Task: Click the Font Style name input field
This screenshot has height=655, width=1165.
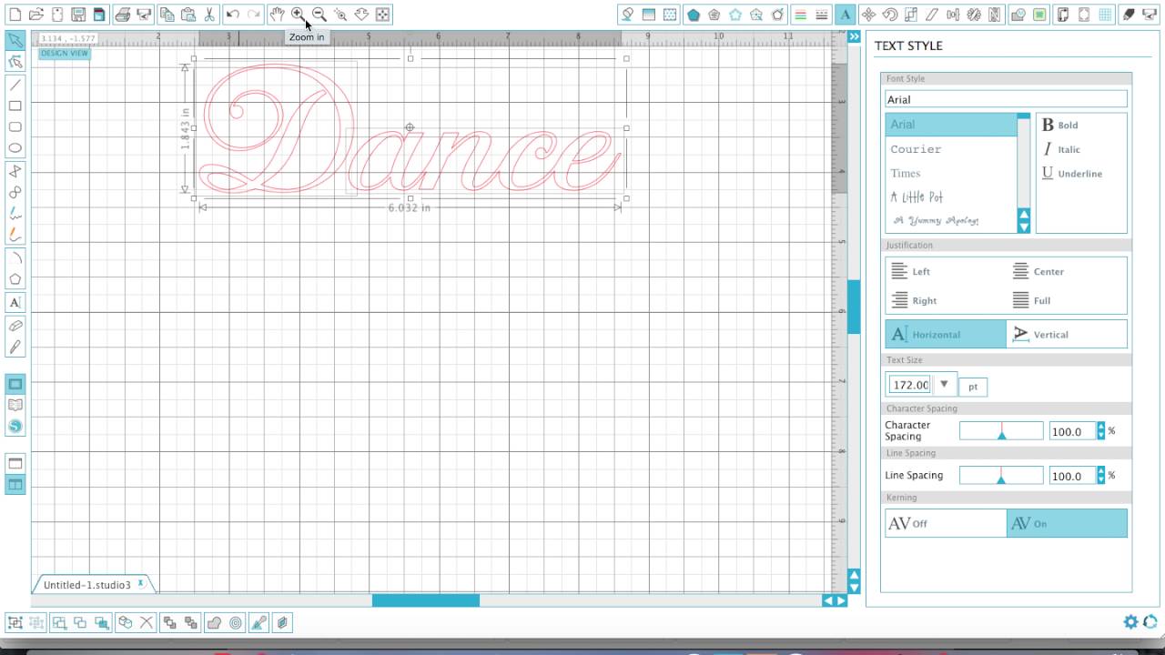Action: [x=1006, y=99]
